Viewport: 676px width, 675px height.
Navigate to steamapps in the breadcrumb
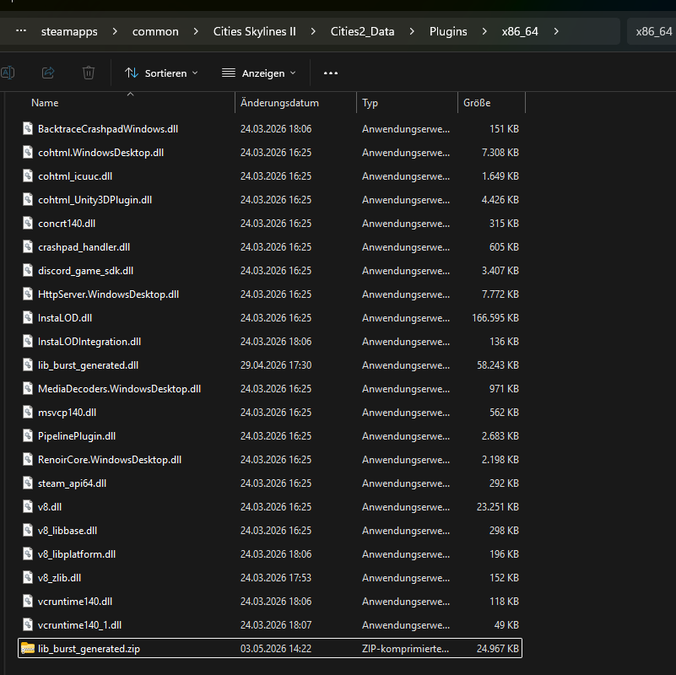coord(69,31)
